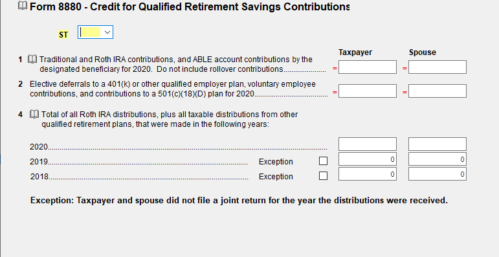Activate the 2018 Taxpayer distributions field
499x257 pixels.
pos(368,174)
